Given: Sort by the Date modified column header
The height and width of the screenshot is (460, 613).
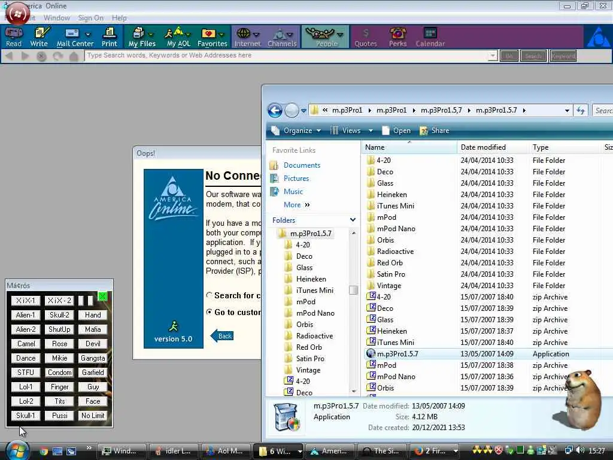Looking at the screenshot, I should click(x=492, y=147).
